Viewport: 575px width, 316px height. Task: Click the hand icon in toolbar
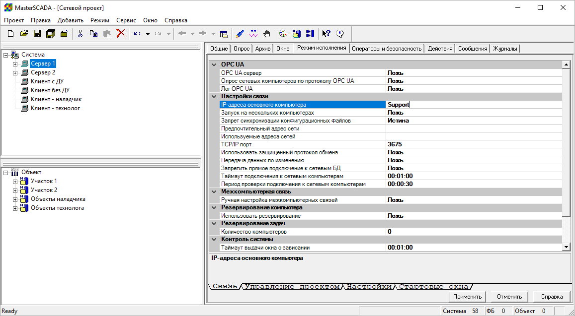tap(267, 34)
